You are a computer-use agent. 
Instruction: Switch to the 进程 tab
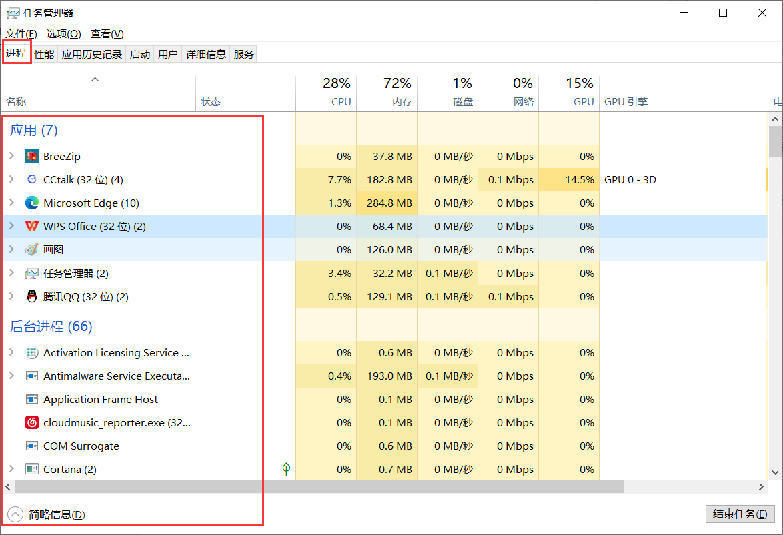coord(16,53)
